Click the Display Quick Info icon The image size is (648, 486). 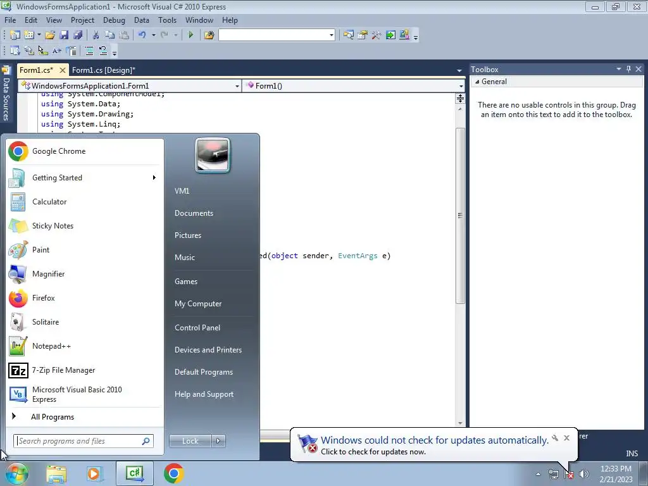(x=43, y=51)
